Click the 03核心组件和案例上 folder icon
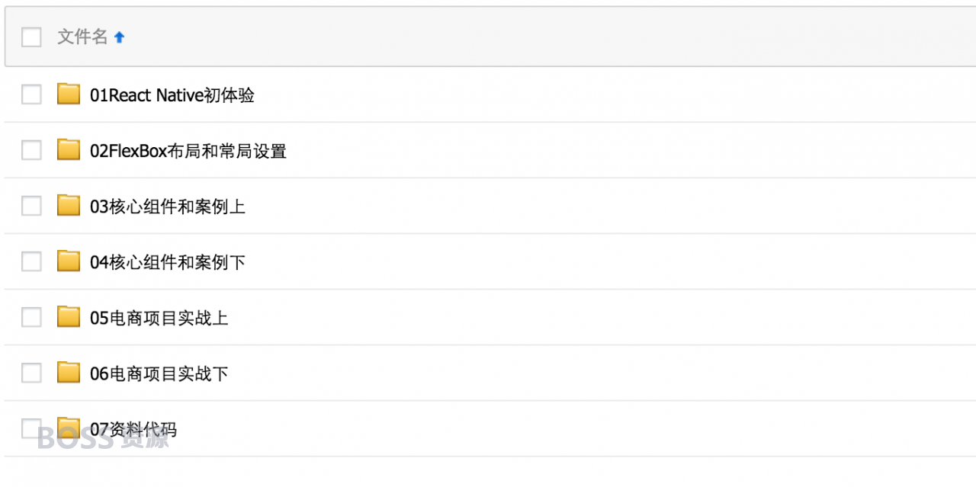 tap(69, 206)
